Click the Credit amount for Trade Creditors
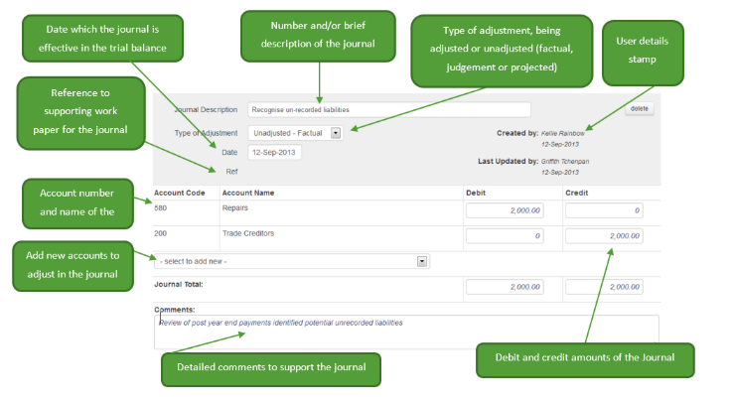 point(604,235)
